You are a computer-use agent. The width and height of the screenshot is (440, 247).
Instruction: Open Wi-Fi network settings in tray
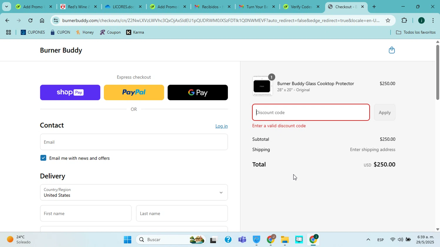coord(392,240)
